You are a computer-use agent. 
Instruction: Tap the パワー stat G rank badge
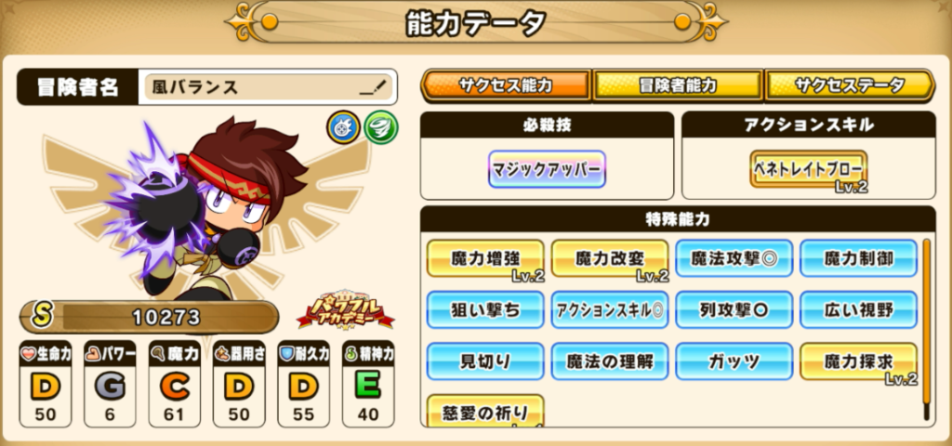[110, 384]
